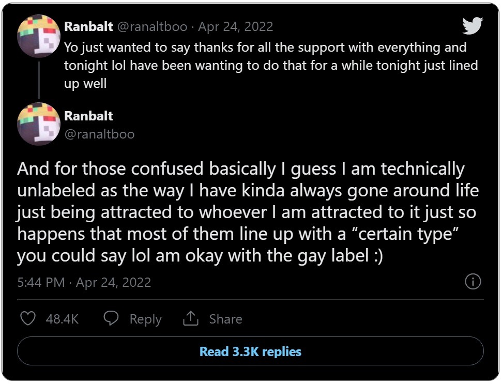Open the @ranaltboo handle under second name
This screenshot has height=384, width=502.
(x=100, y=134)
